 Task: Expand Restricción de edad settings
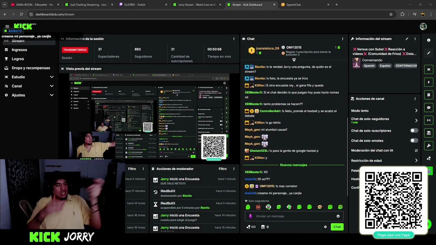pyautogui.click(x=416, y=161)
